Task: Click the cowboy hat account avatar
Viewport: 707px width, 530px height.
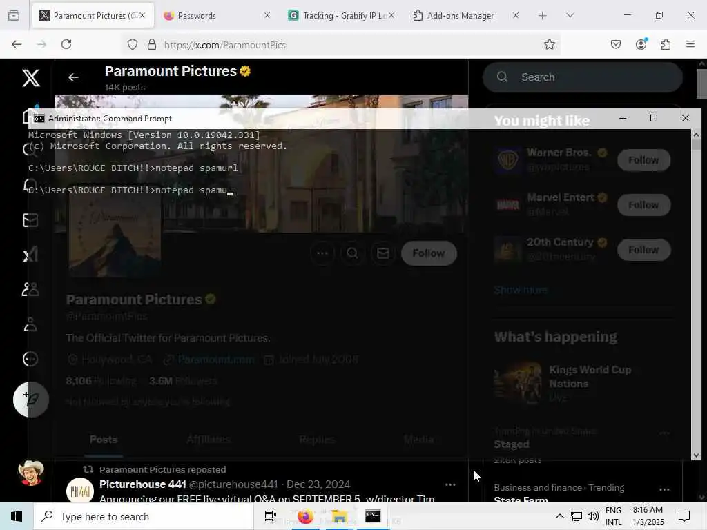Action: pos(30,473)
